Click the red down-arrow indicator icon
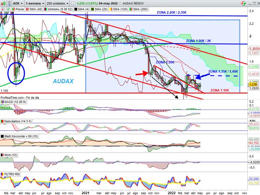 pyautogui.click(x=3, y=9)
